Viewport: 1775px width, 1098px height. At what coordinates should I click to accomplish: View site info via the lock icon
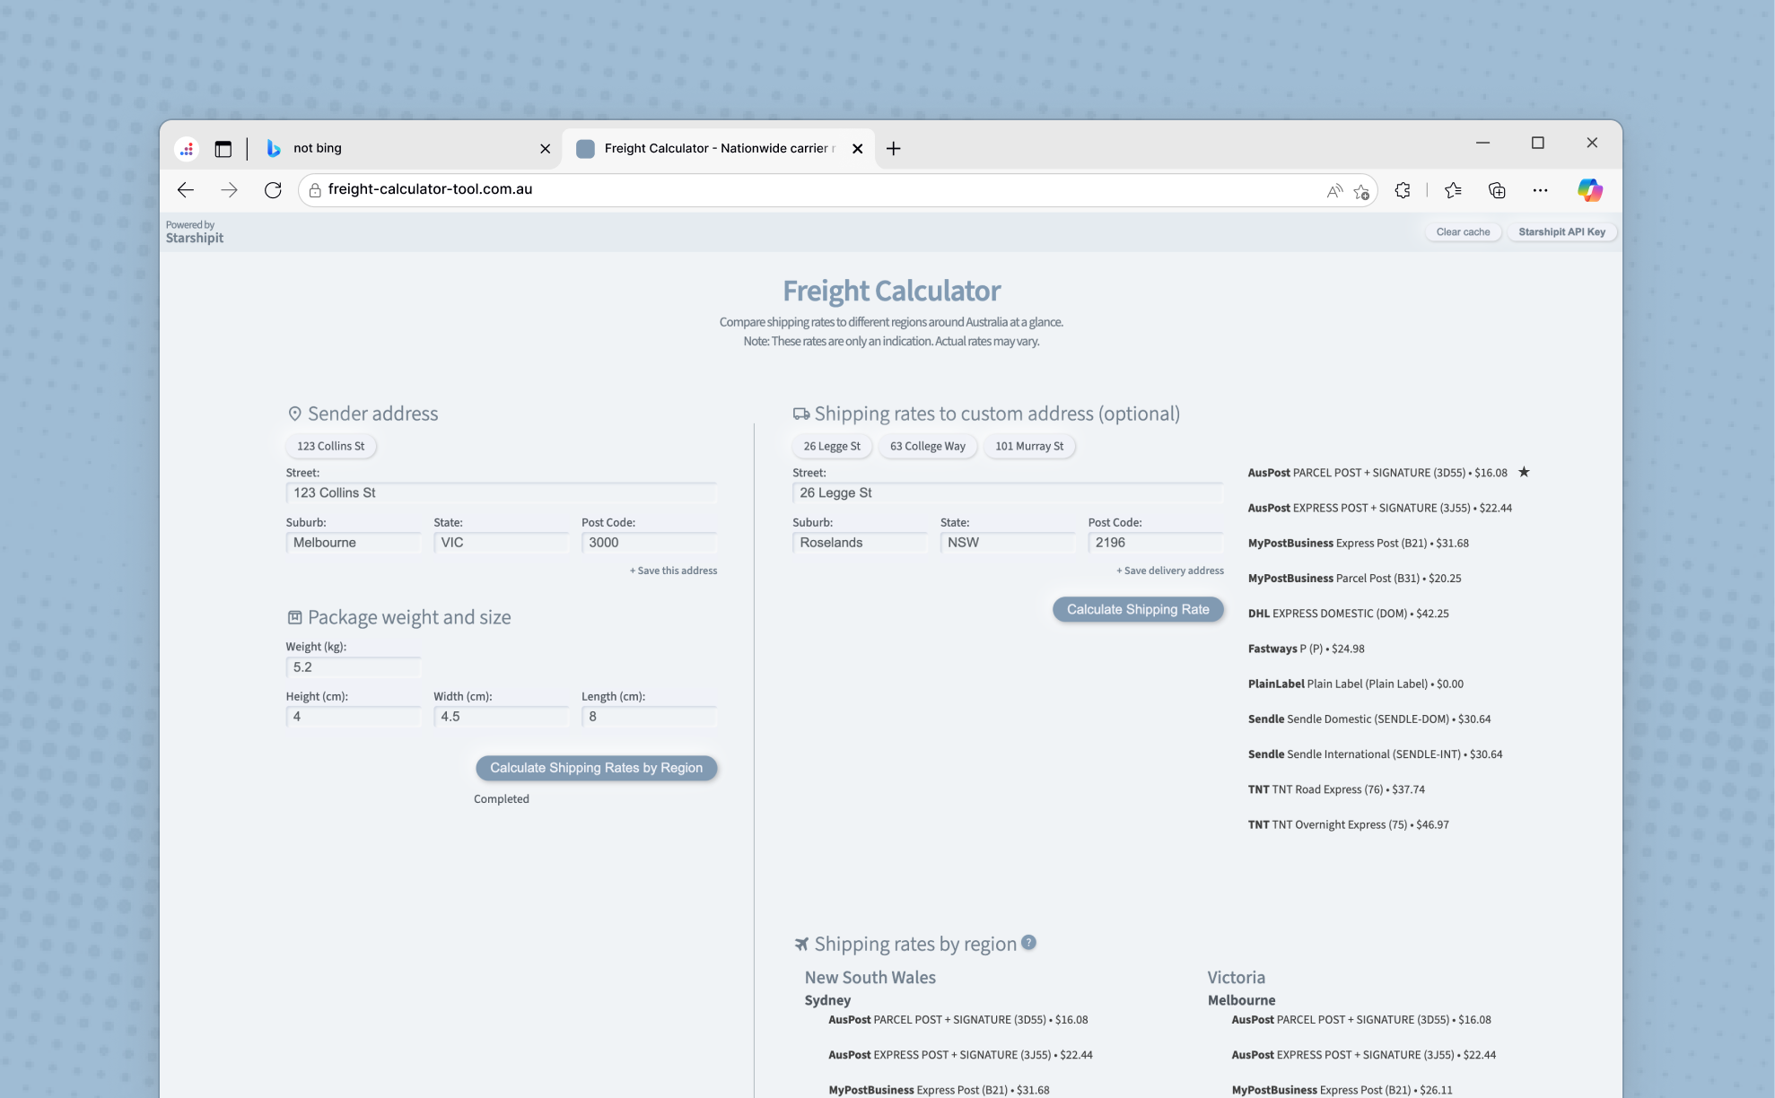click(x=315, y=190)
